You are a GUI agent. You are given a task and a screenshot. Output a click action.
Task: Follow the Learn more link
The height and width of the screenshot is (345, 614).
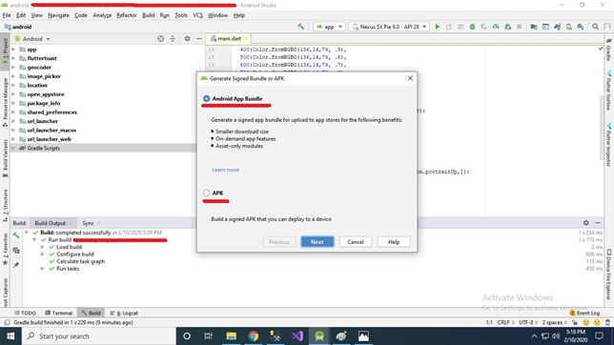point(226,170)
